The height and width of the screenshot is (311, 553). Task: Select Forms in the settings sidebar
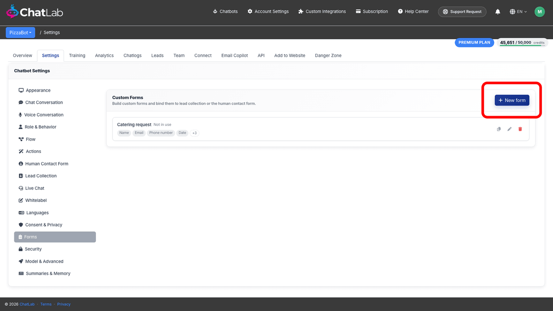click(55, 237)
